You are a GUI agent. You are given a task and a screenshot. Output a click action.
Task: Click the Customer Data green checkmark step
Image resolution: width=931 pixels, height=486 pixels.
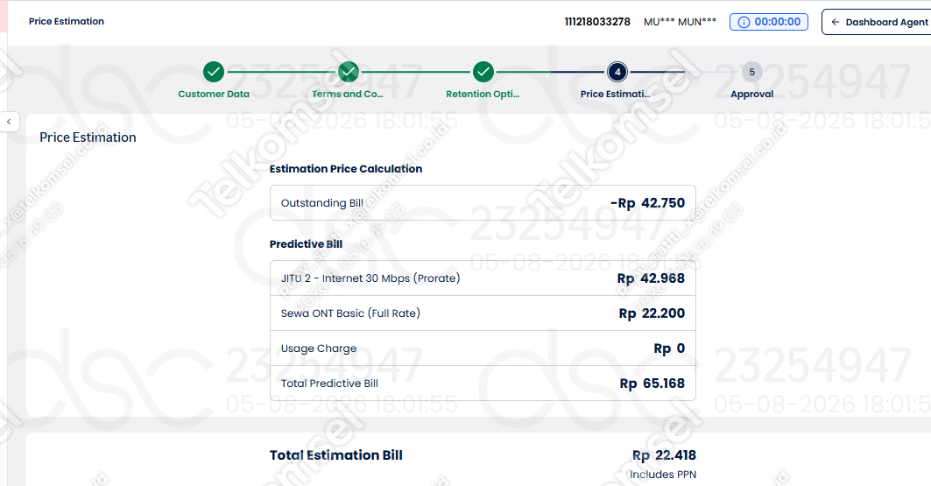click(x=214, y=72)
